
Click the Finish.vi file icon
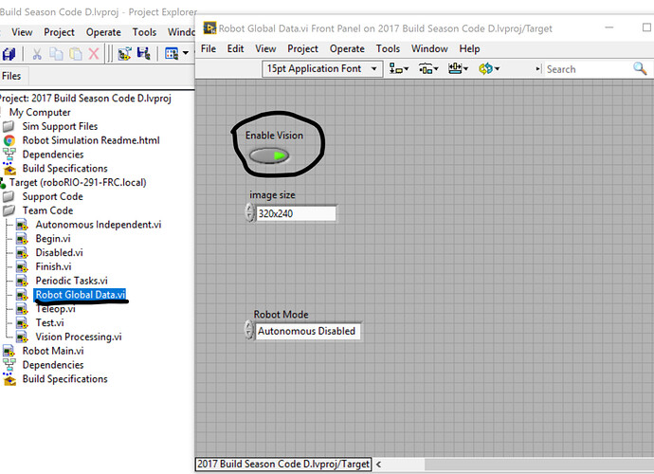click(22, 266)
